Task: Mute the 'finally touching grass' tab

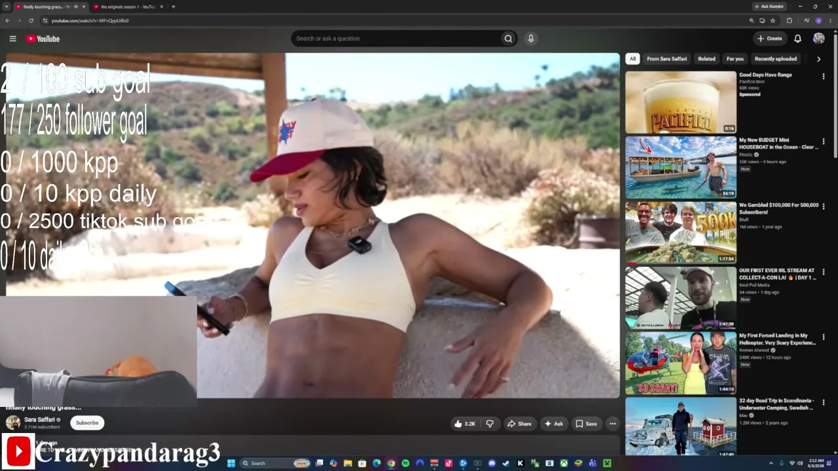Action: point(76,7)
